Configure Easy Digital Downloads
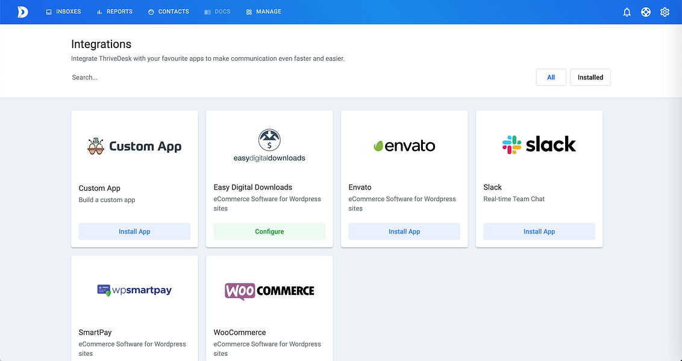This screenshot has width=682, height=361. [x=269, y=231]
